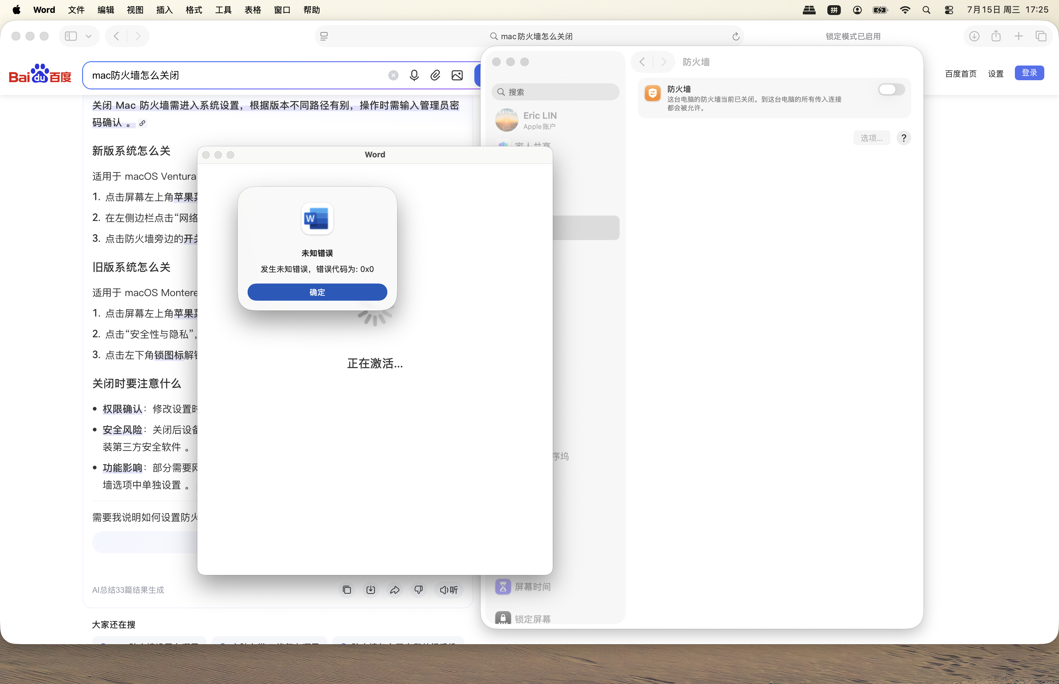Click back chevron in Firewall settings
The height and width of the screenshot is (684, 1059).
[642, 62]
